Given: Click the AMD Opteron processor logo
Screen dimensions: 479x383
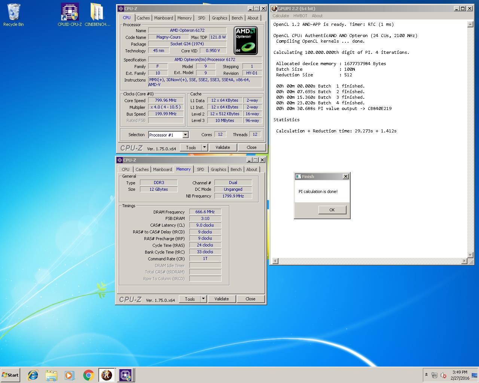Looking at the screenshot, I should pyautogui.click(x=245, y=40).
